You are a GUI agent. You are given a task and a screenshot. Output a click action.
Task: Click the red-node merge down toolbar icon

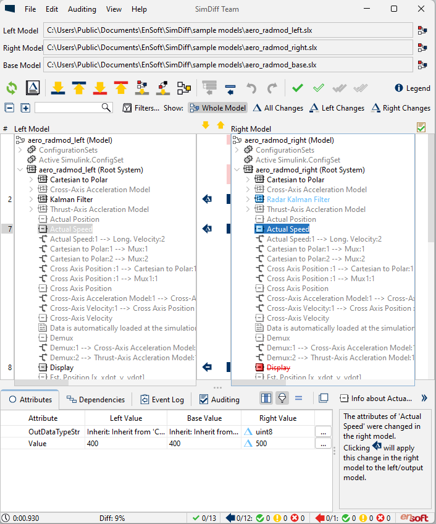163,88
